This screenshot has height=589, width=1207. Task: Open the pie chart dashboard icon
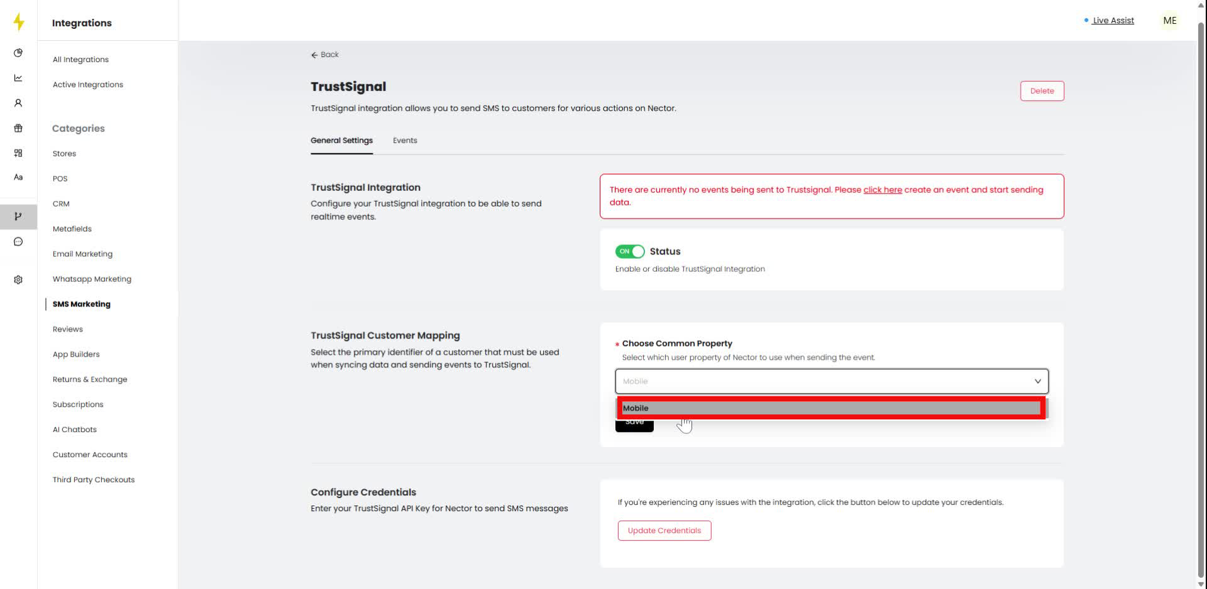(x=18, y=53)
